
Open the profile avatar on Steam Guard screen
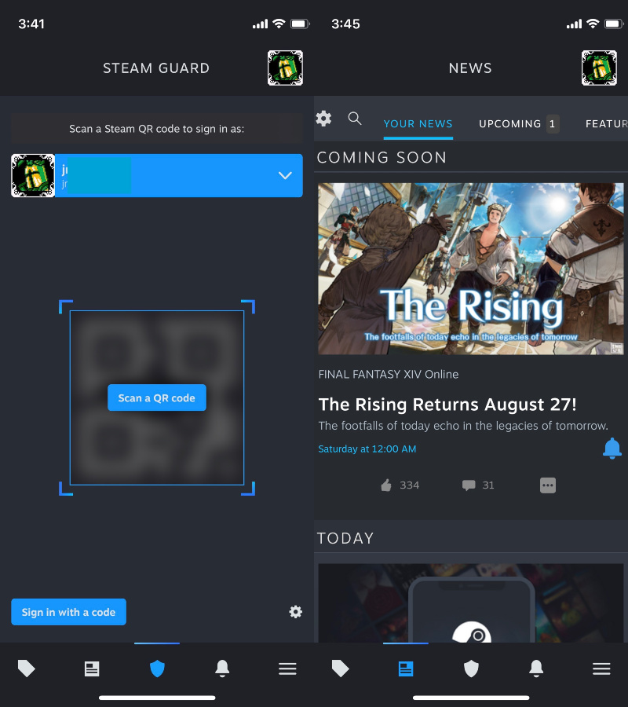(285, 68)
